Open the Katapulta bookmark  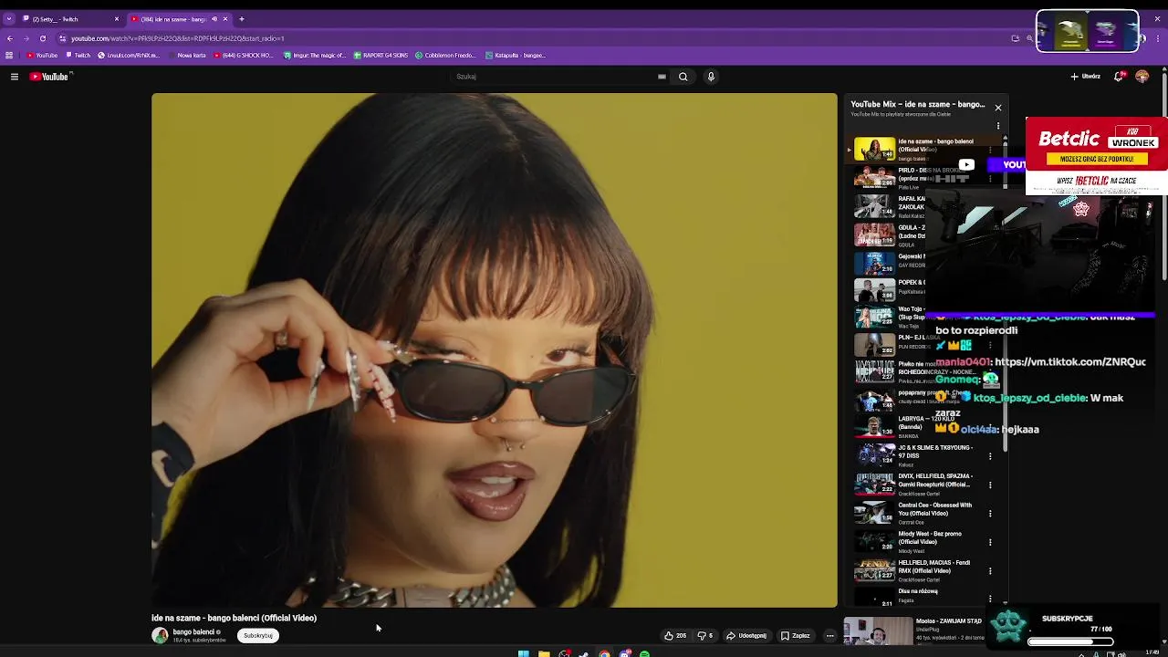point(516,56)
